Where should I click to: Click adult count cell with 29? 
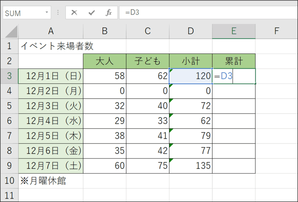[105, 121]
